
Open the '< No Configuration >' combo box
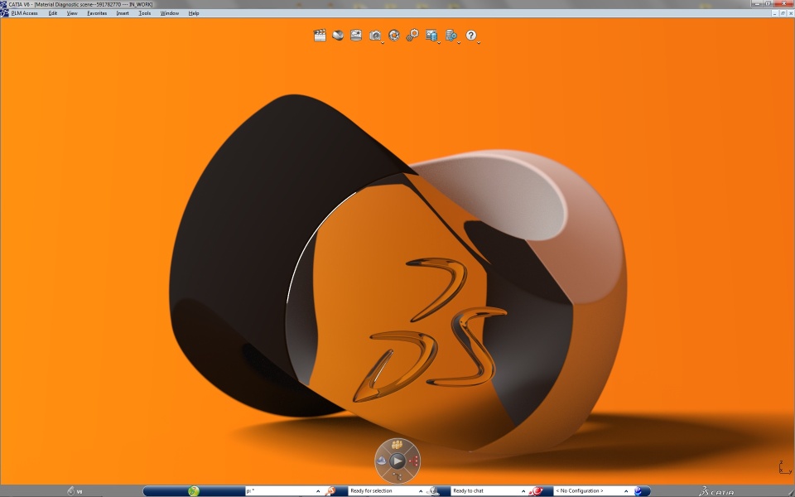pos(591,491)
